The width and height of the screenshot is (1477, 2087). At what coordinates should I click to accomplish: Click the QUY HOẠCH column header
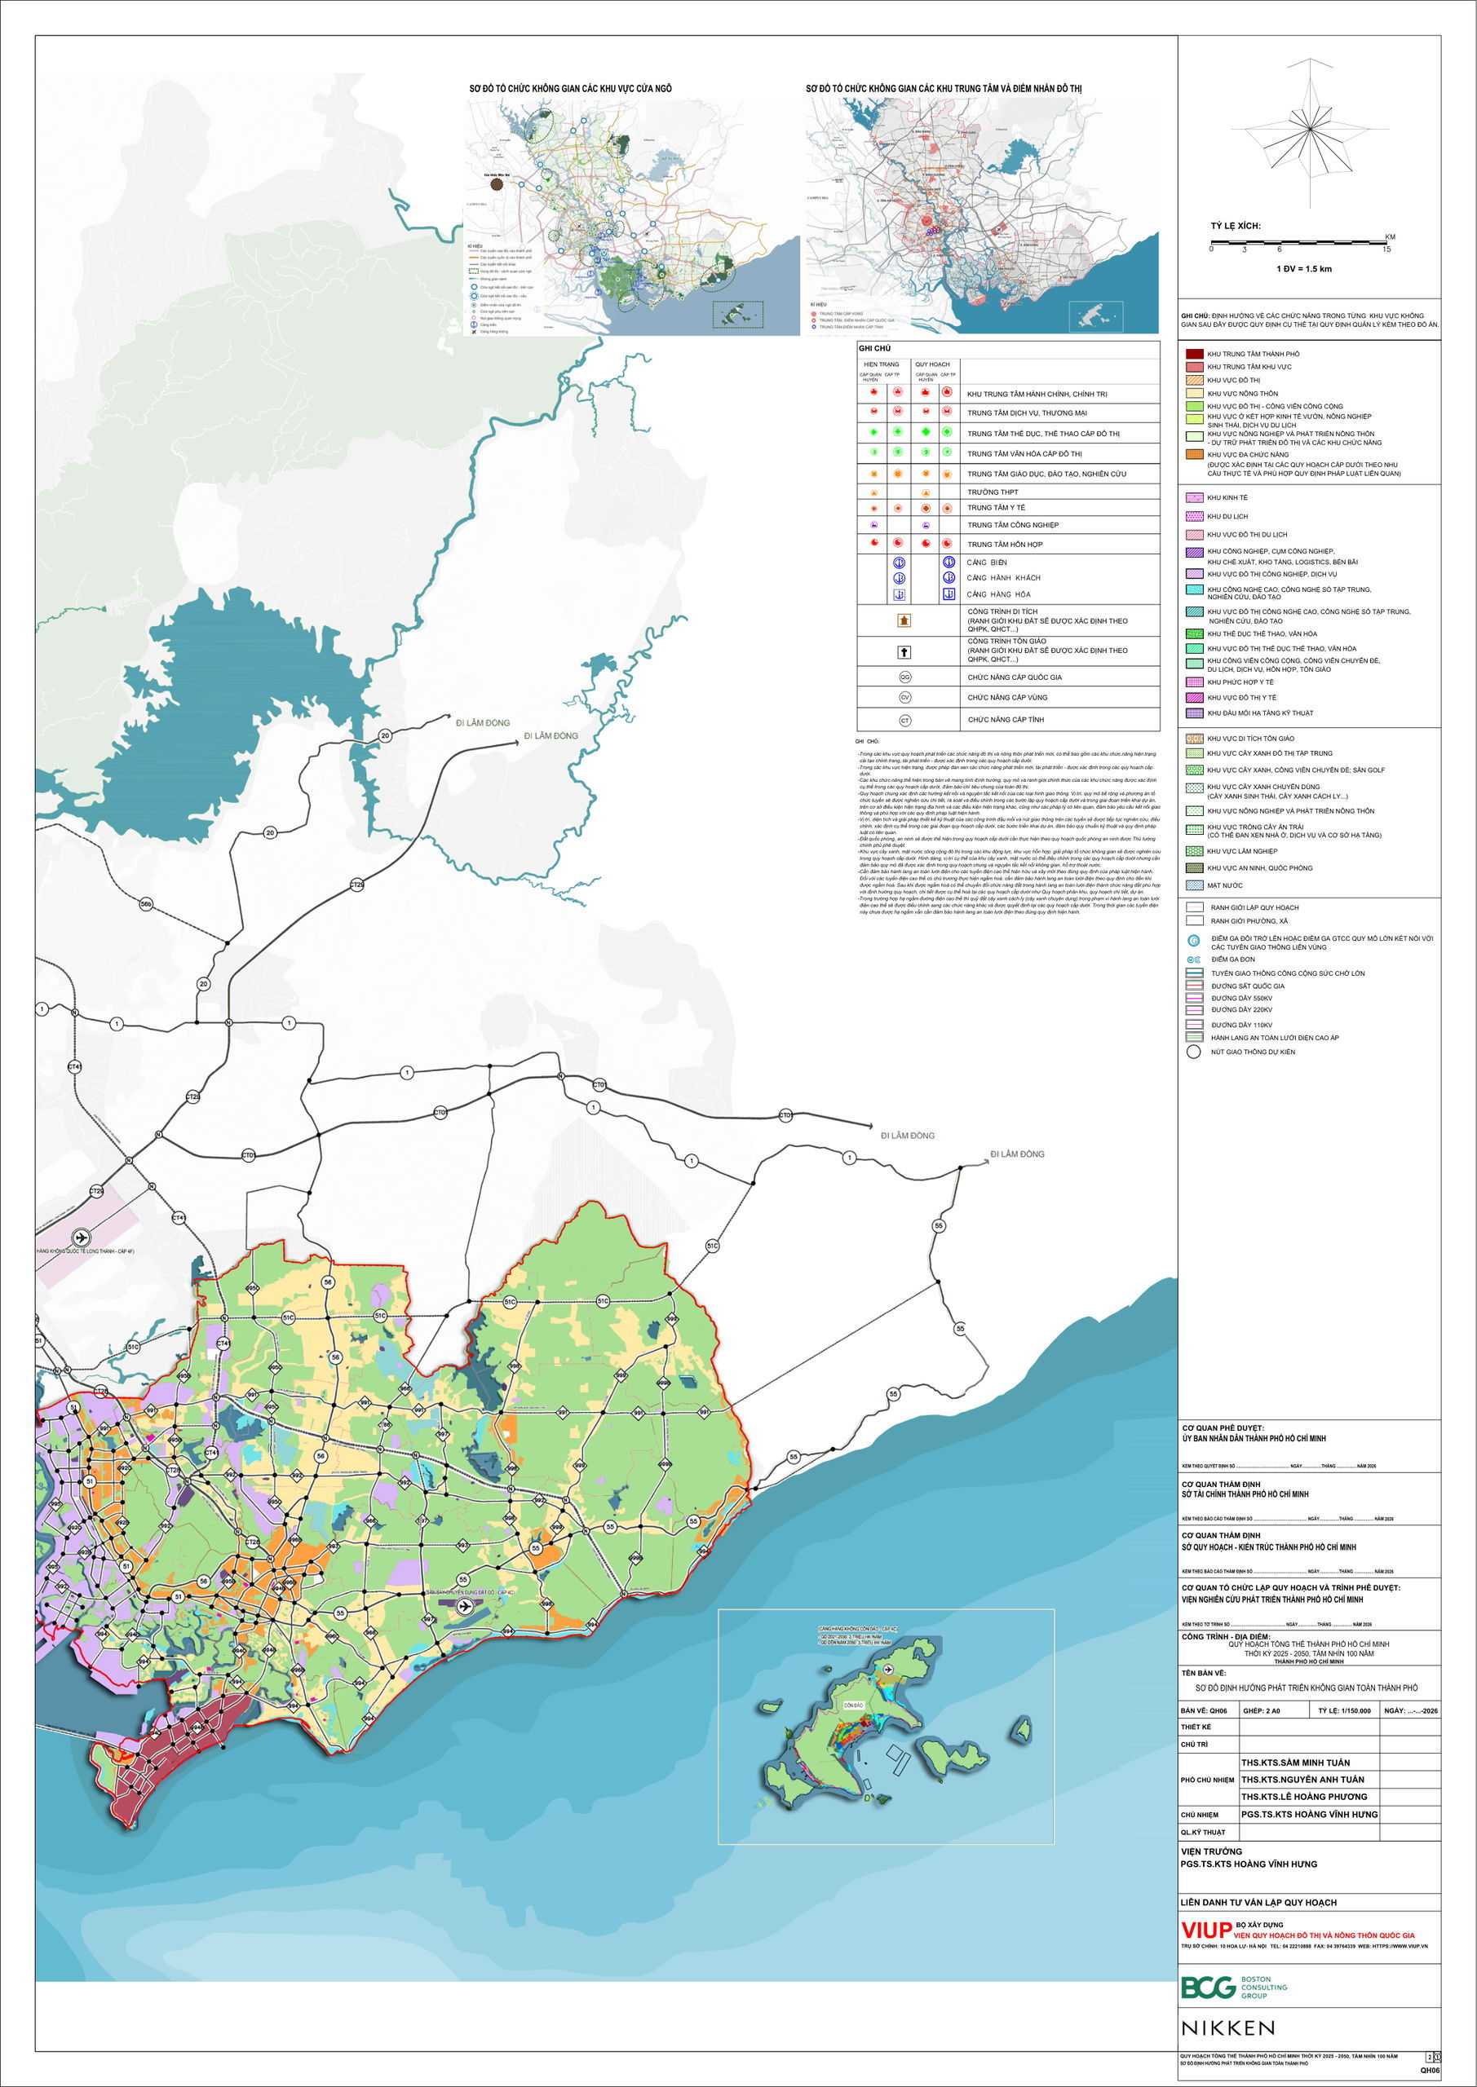[932, 364]
